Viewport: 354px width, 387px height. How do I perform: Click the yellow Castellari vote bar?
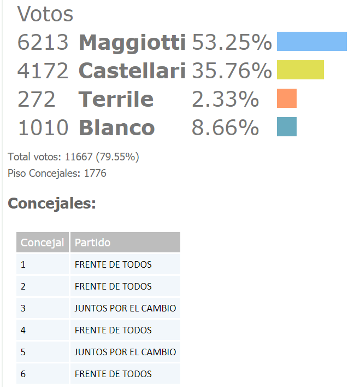(x=300, y=70)
